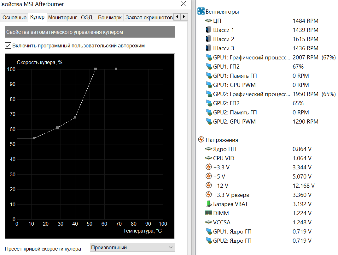Click the first 100% curve point near 54°C

[96, 69]
